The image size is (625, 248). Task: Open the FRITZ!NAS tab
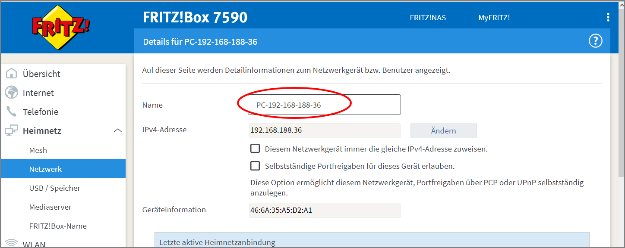(x=428, y=18)
